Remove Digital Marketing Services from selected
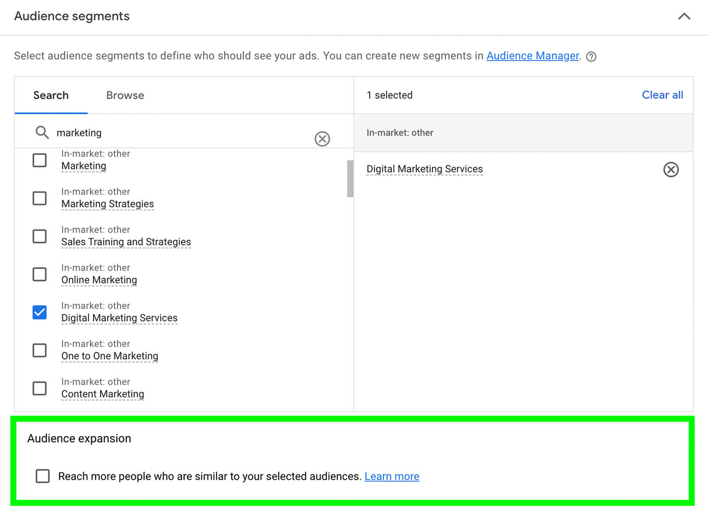708x518 pixels. tap(671, 170)
